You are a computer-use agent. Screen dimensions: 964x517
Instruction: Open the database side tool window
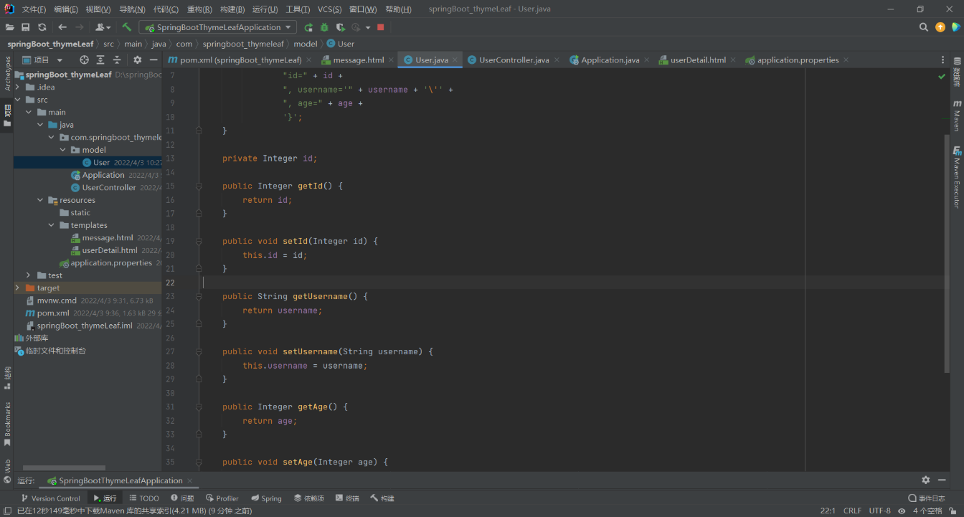point(957,73)
